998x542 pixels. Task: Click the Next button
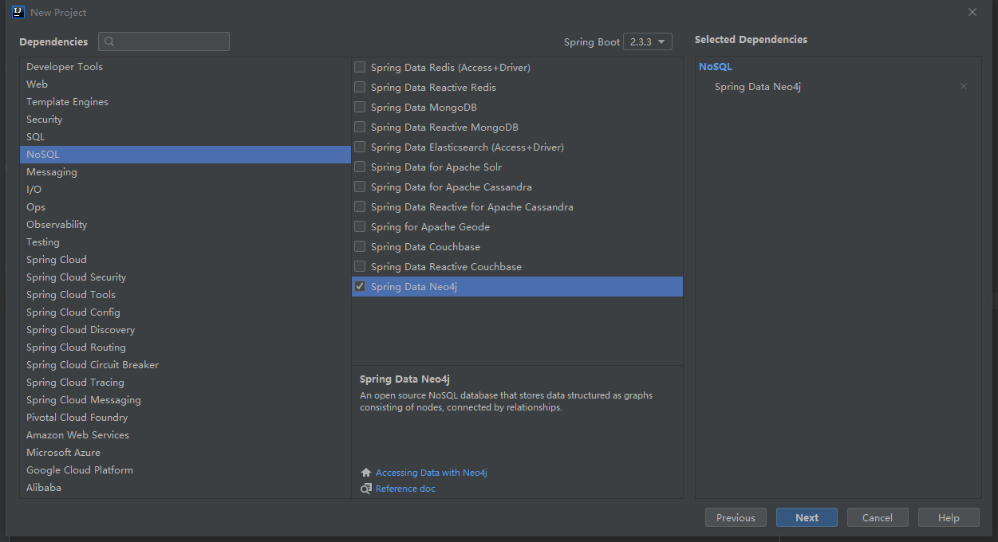tap(807, 517)
